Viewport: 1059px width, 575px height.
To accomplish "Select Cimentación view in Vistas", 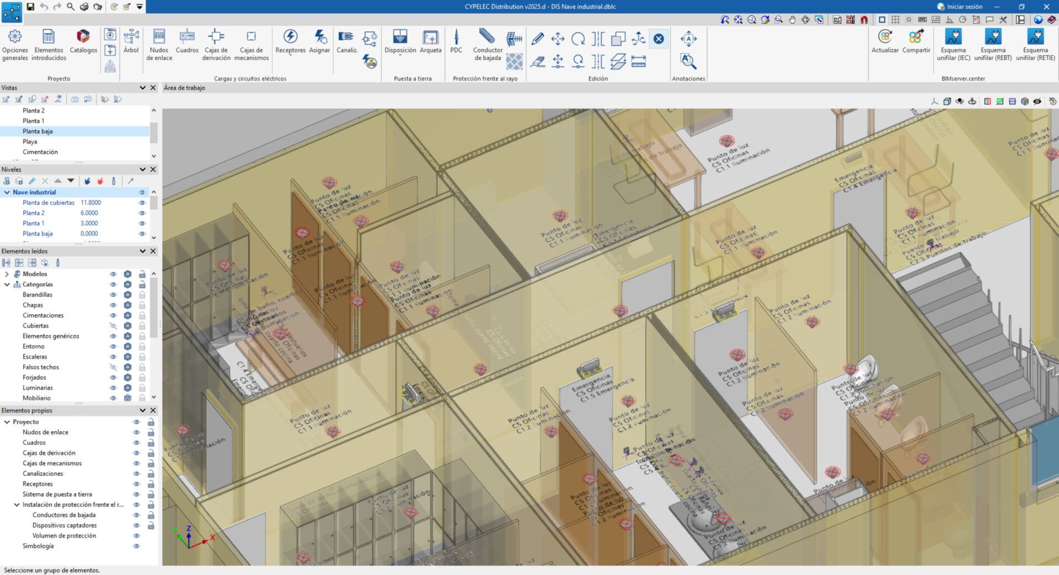I will click(x=40, y=152).
